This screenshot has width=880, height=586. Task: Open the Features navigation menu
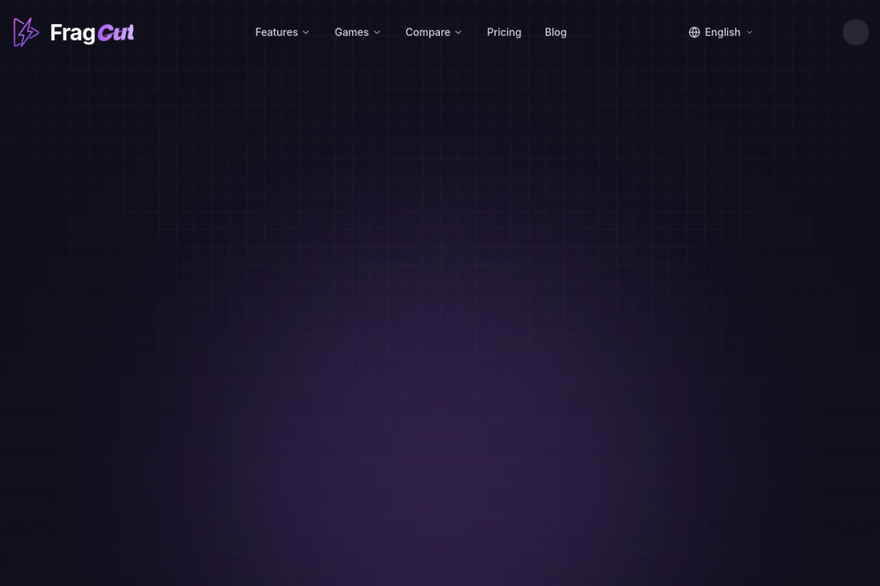pyautogui.click(x=283, y=32)
